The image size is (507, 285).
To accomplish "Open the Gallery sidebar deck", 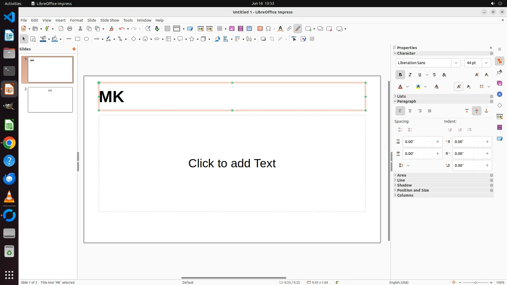I will 499,83.
